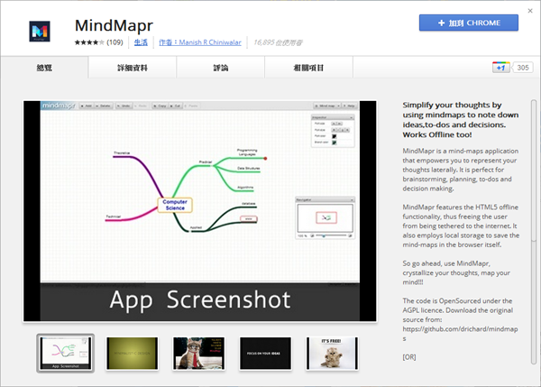Click the (109) review count
This screenshot has height=387, width=541.
point(115,42)
